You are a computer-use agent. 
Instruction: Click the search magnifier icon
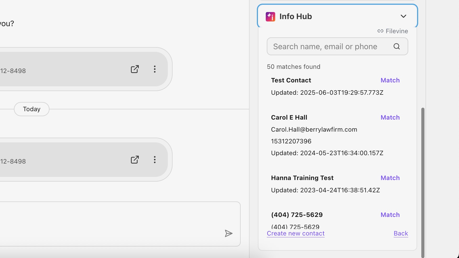pyautogui.click(x=397, y=46)
